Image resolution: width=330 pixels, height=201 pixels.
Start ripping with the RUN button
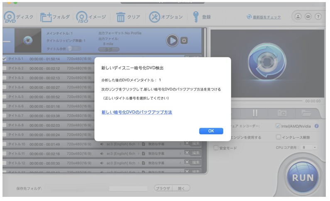(x=303, y=178)
